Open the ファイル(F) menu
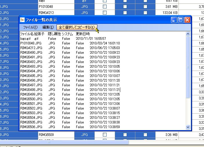Screen dimensions: 204x147 click(x=30, y=27)
